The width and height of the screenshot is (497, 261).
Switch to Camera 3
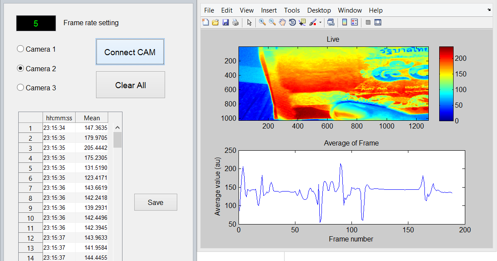(x=20, y=87)
